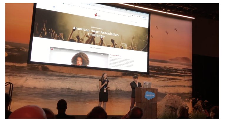Click the "American Heart Association Challenge" headline

[96, 32]
